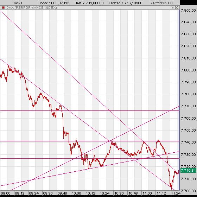Close the DAX chart panel
This screenshot has height=197, width=197.
point(177,8)
